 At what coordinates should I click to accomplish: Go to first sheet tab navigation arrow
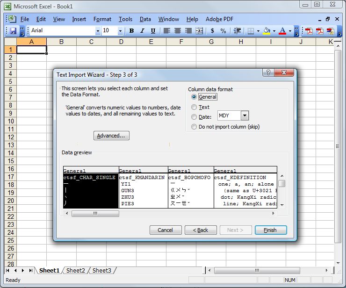pyautogui.click(x=7, y=270)
